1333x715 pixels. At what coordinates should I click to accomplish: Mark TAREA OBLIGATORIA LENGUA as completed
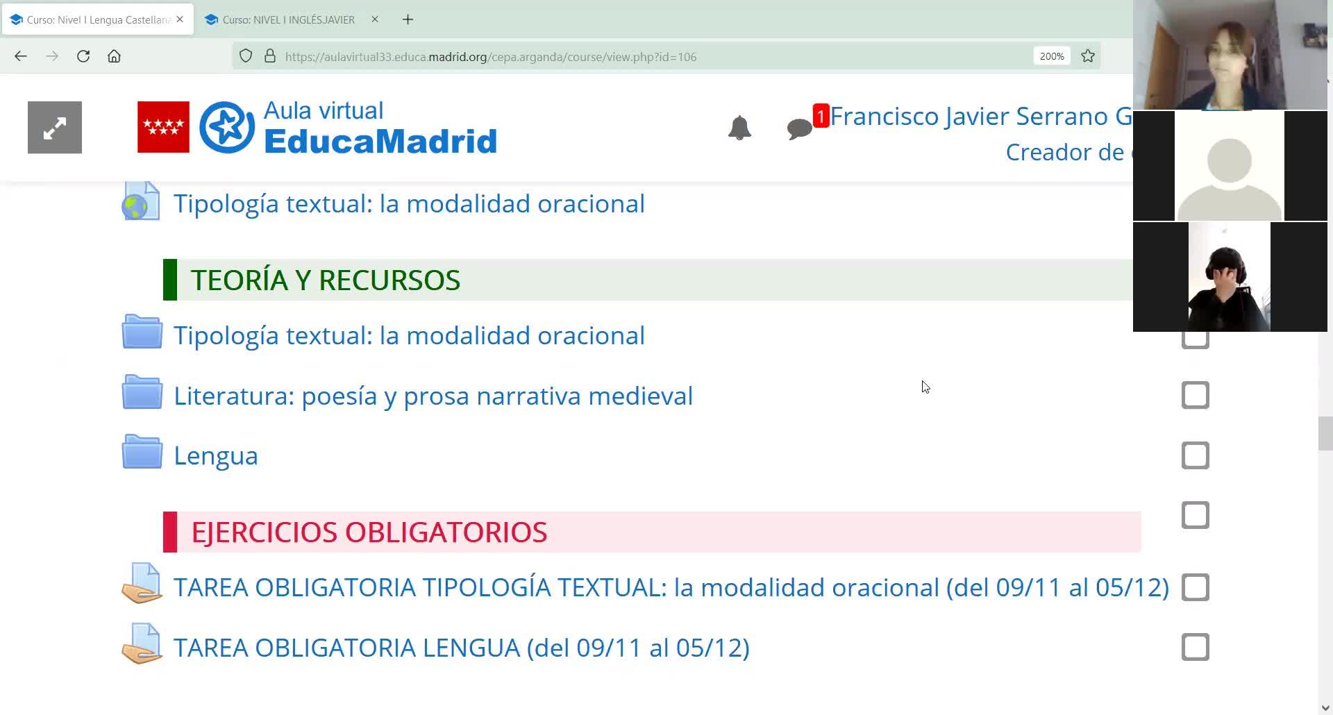[1196, 647]
